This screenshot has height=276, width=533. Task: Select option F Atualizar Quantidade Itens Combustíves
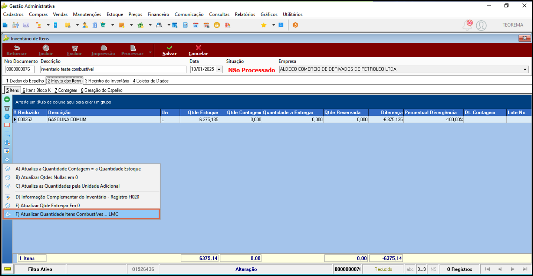click(x=81, y=214)
